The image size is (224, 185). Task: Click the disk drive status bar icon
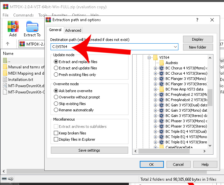4,179
